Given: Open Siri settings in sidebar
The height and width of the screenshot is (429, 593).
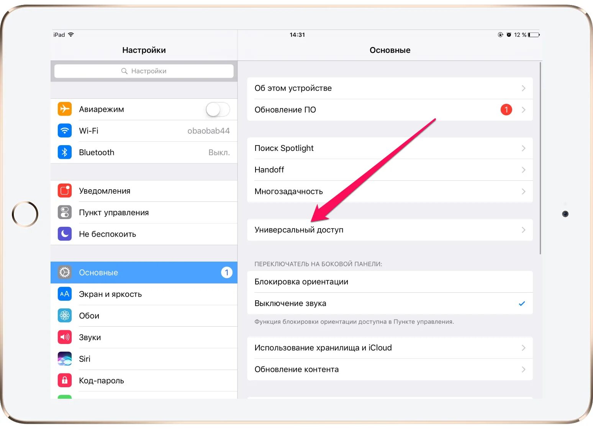Looking at the screenshot, I should [144, 359].
